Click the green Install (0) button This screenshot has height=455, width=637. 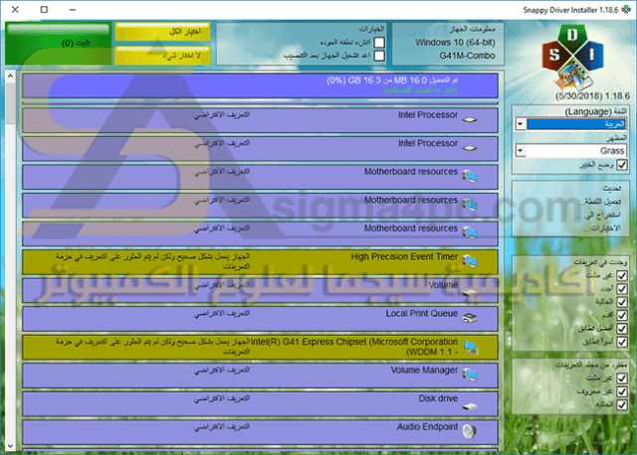click(x=58, y=43)
